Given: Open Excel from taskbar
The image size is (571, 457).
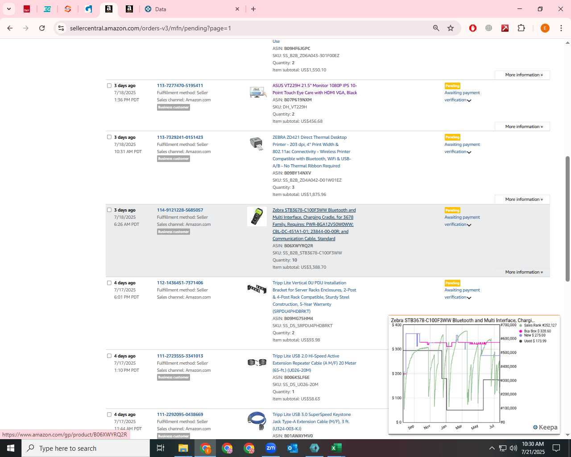Looking at the screenshot, I should click(336, 448).
